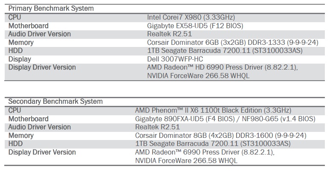Viewport: 330px width, 175px height.
Task: Click the Primary Benchmark System table heading
Action: point(51,9)
